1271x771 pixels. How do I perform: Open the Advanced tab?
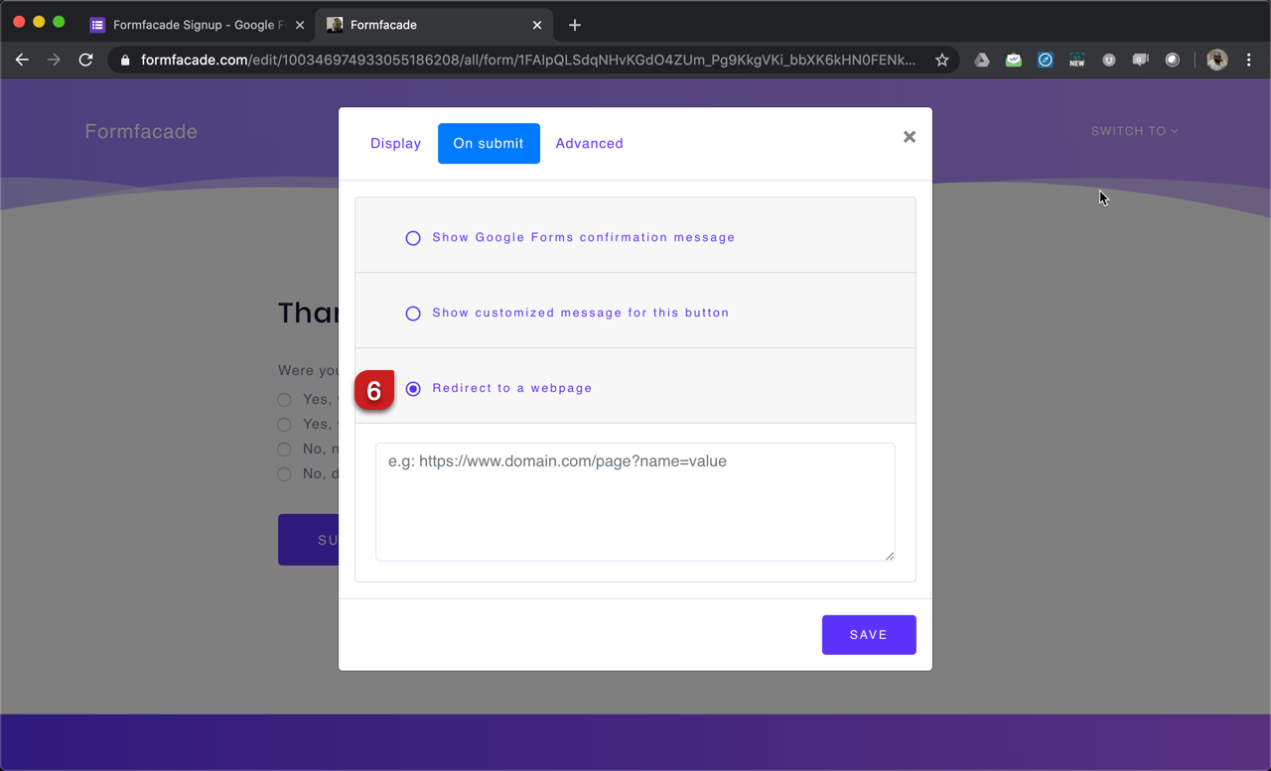[x=589, y=143]
